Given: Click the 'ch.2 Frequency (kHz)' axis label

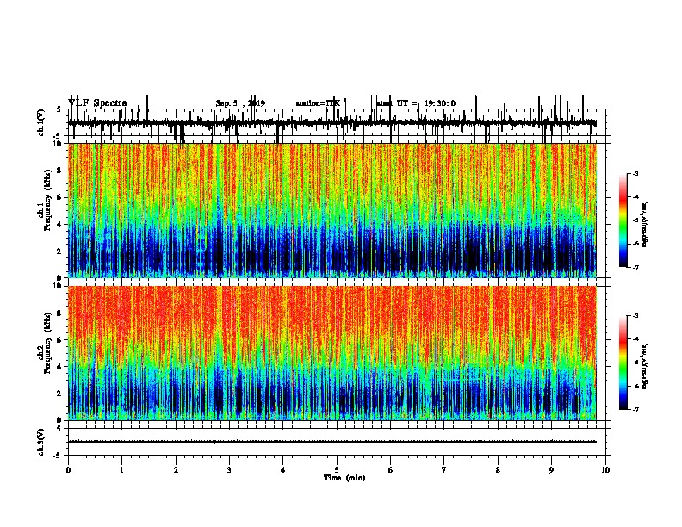Looking at the screenshot, I should tap(46, 343).
